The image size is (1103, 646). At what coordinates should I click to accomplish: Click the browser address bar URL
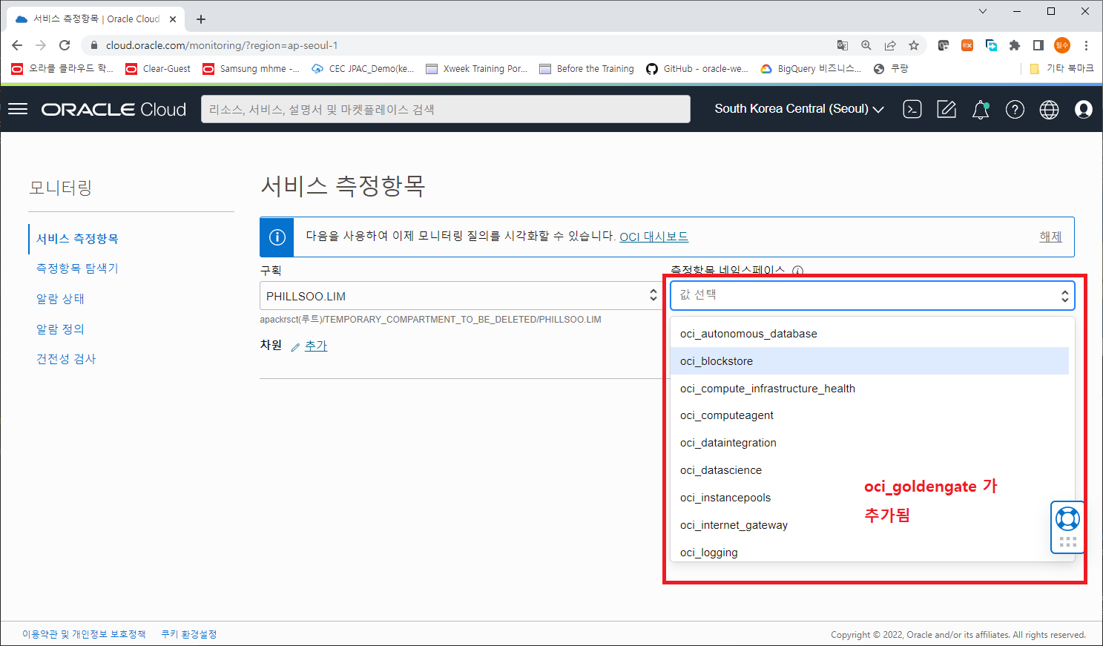pos(222,45)
